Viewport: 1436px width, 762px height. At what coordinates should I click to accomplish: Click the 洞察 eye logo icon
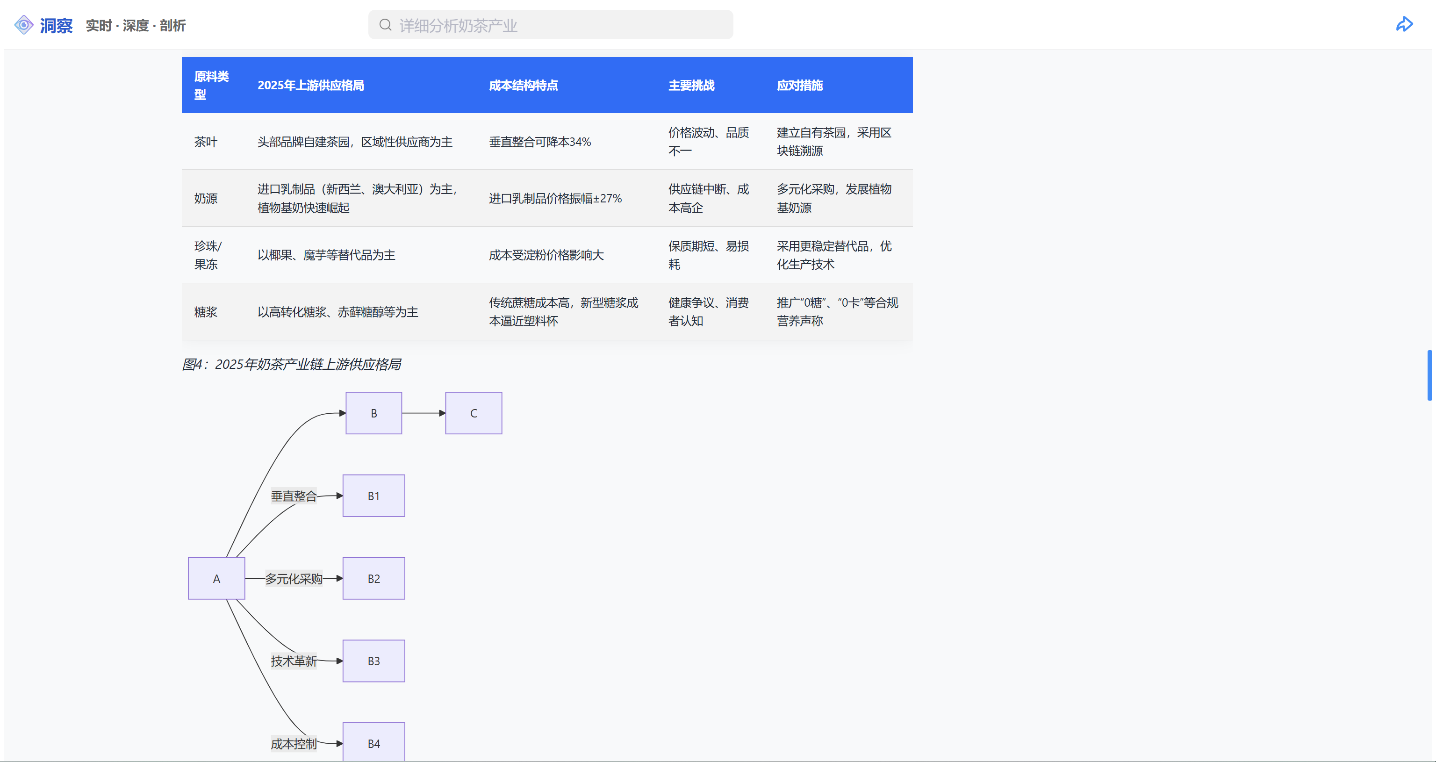tap(23, 25)
